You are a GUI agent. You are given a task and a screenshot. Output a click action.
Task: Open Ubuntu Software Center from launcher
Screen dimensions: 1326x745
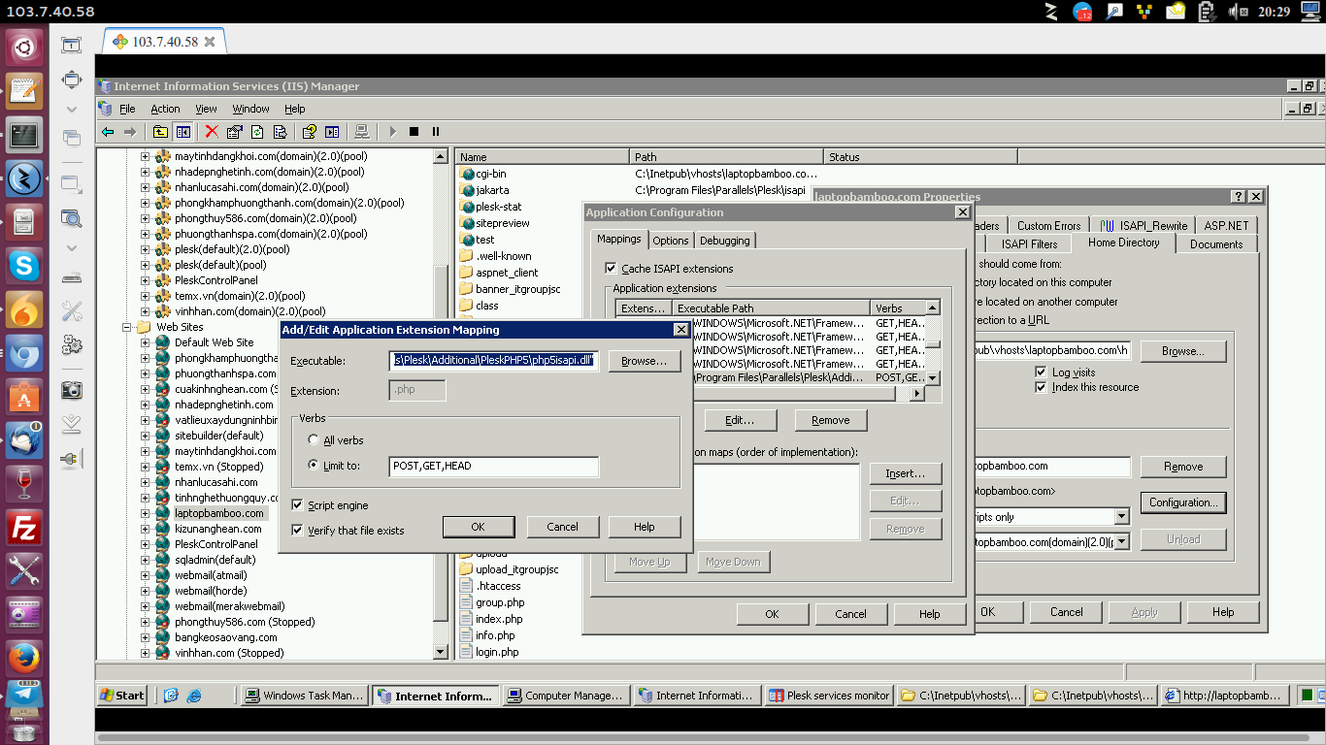tap(23, 397)
